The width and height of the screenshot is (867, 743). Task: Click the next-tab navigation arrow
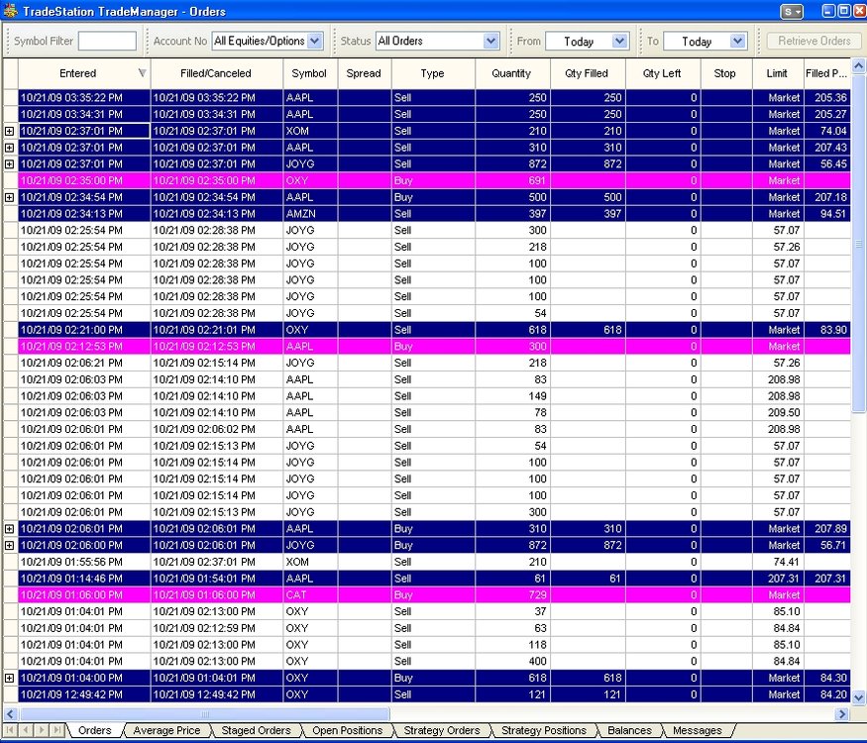pyautogui.click(x=42, y=730)
